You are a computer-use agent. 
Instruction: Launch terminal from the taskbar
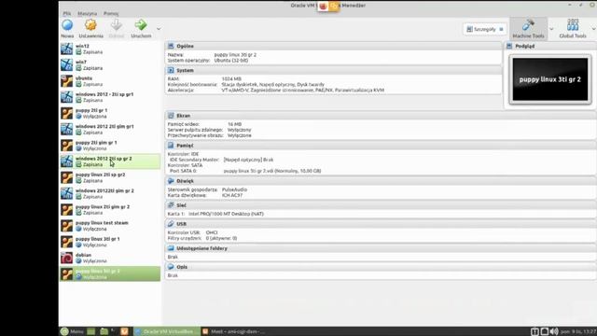pyautogui.click(x=113, y=331)
